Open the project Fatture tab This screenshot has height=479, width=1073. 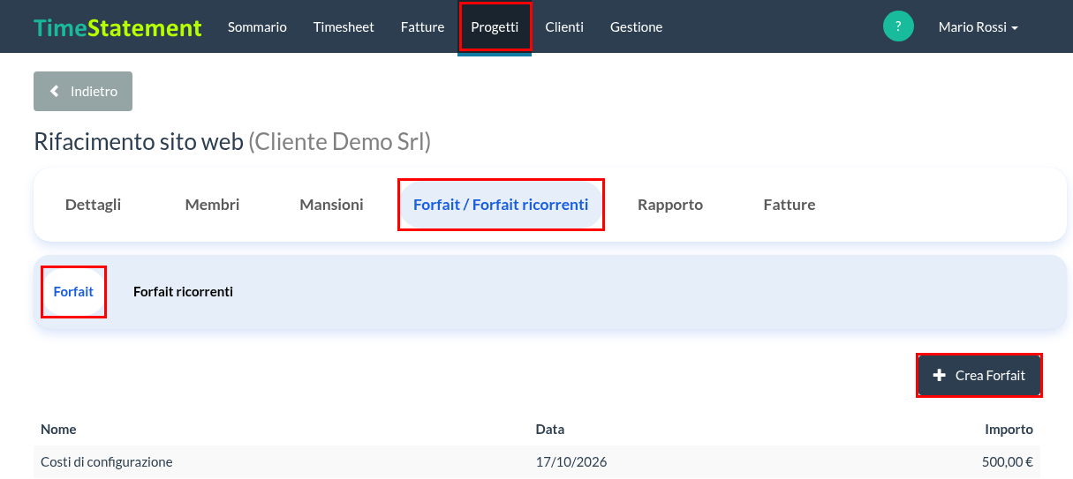click(790, 205)
